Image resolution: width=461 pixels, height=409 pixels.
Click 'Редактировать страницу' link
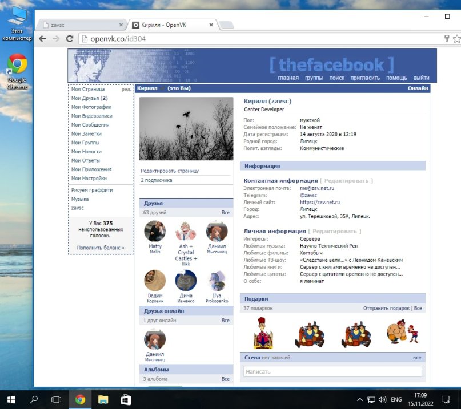(x=170, y=171)
